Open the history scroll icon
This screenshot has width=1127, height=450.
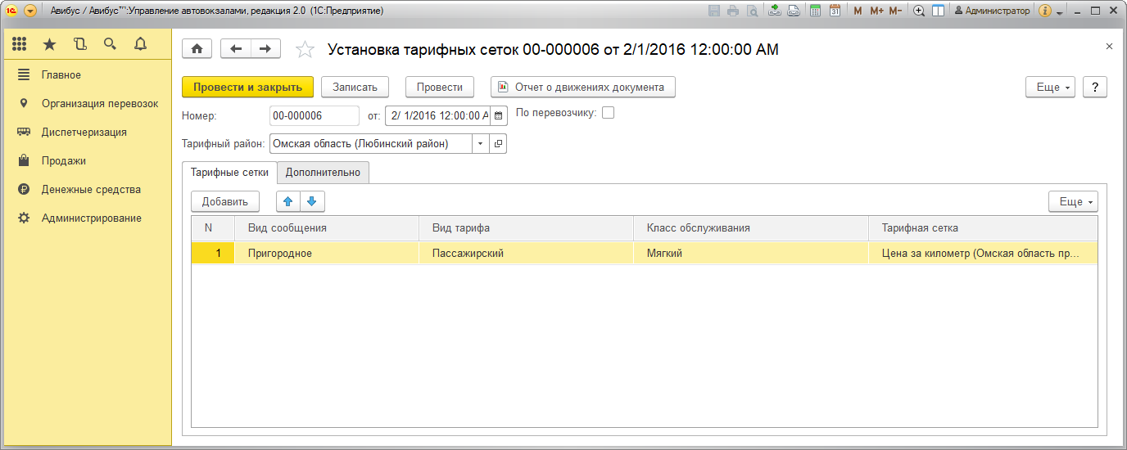(x=79, y=44)
